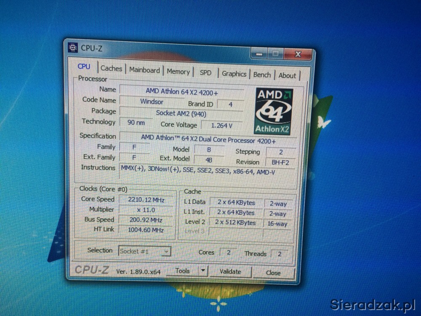Click the AMD Athlon 64 X2 logo
Image resolution: width=421 pixels, height=316 pixels.
[274, 111]
